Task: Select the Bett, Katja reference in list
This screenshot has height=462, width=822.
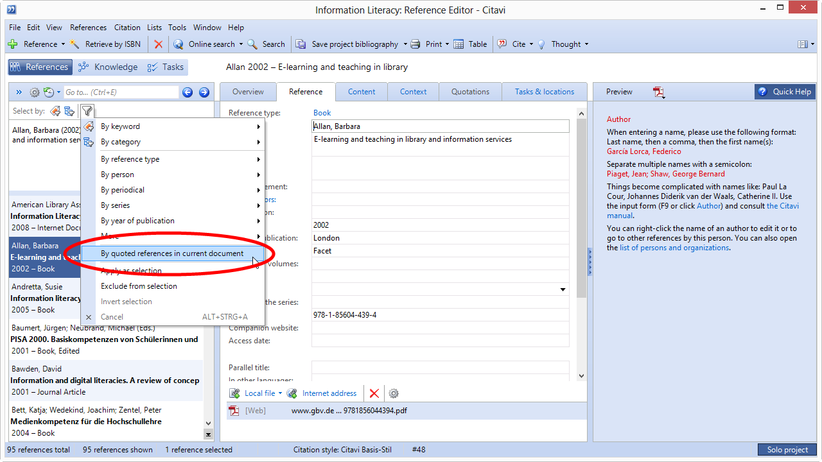Action: point(106,422)
